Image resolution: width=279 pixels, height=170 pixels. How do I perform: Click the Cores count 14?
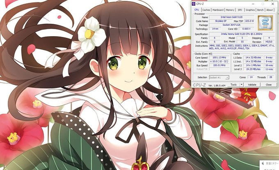[251, 77]
